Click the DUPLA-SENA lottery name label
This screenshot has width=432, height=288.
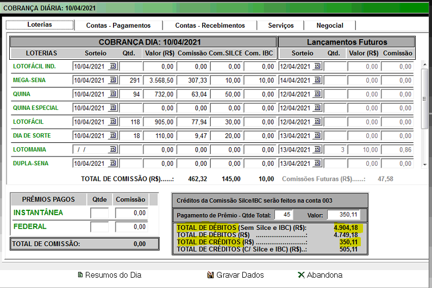coord(30,163)
